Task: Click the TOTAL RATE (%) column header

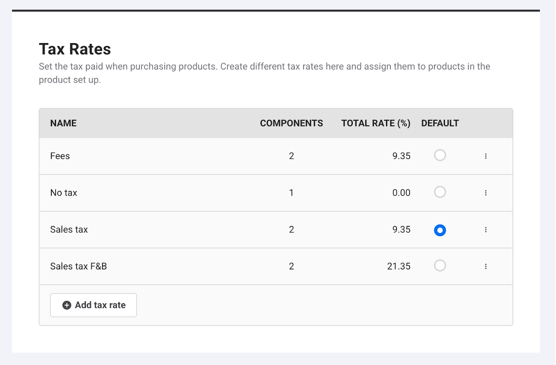Action: pyautogui.click(x=375, y=123)
